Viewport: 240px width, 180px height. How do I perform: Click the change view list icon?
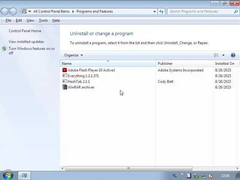tap(216, 55)
